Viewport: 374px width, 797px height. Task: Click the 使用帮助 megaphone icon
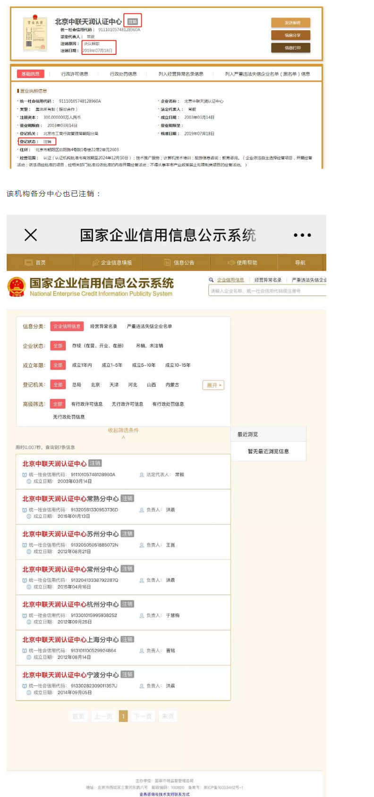pyautogui.click(x=231, y=262)
